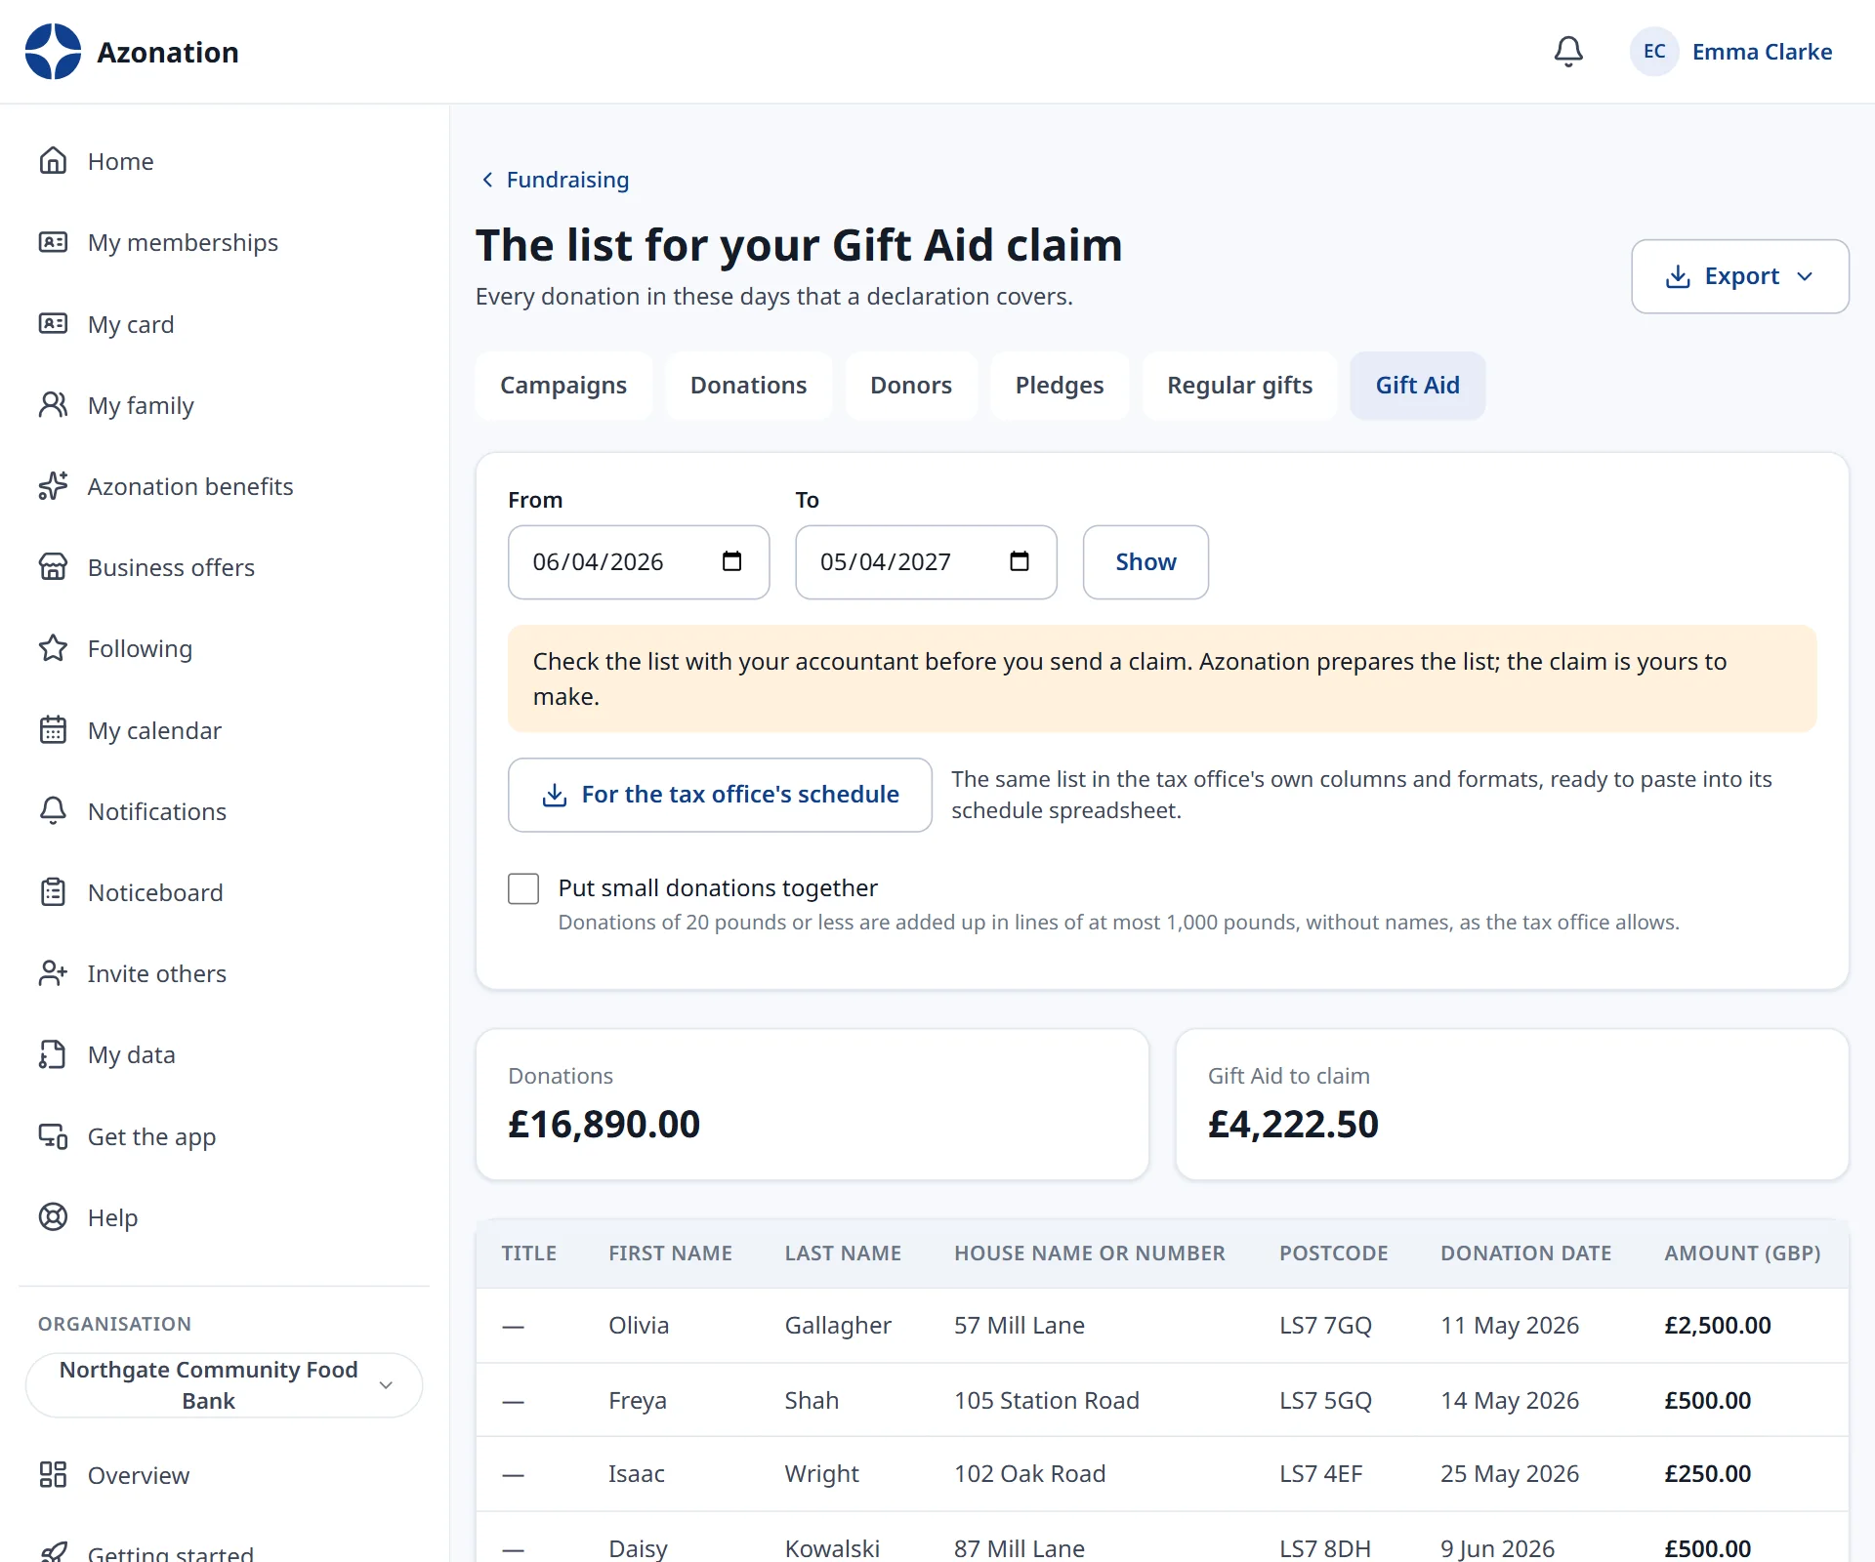Click the My data file icon
The height and width of the screenshot is (1562, 1875).
point(53,1054)
